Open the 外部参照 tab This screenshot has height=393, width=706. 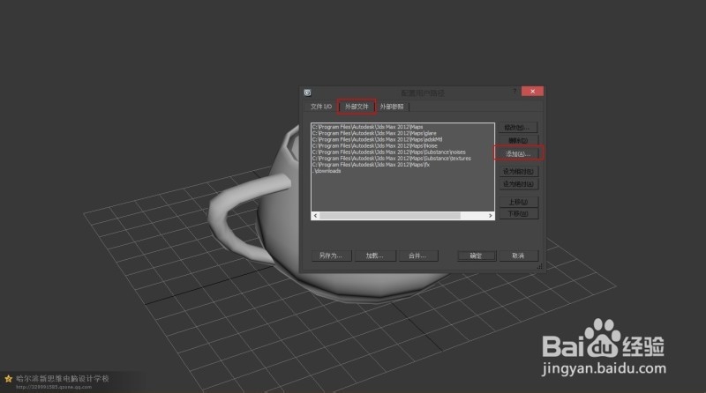pyautogui.click(x=391, y=107)
